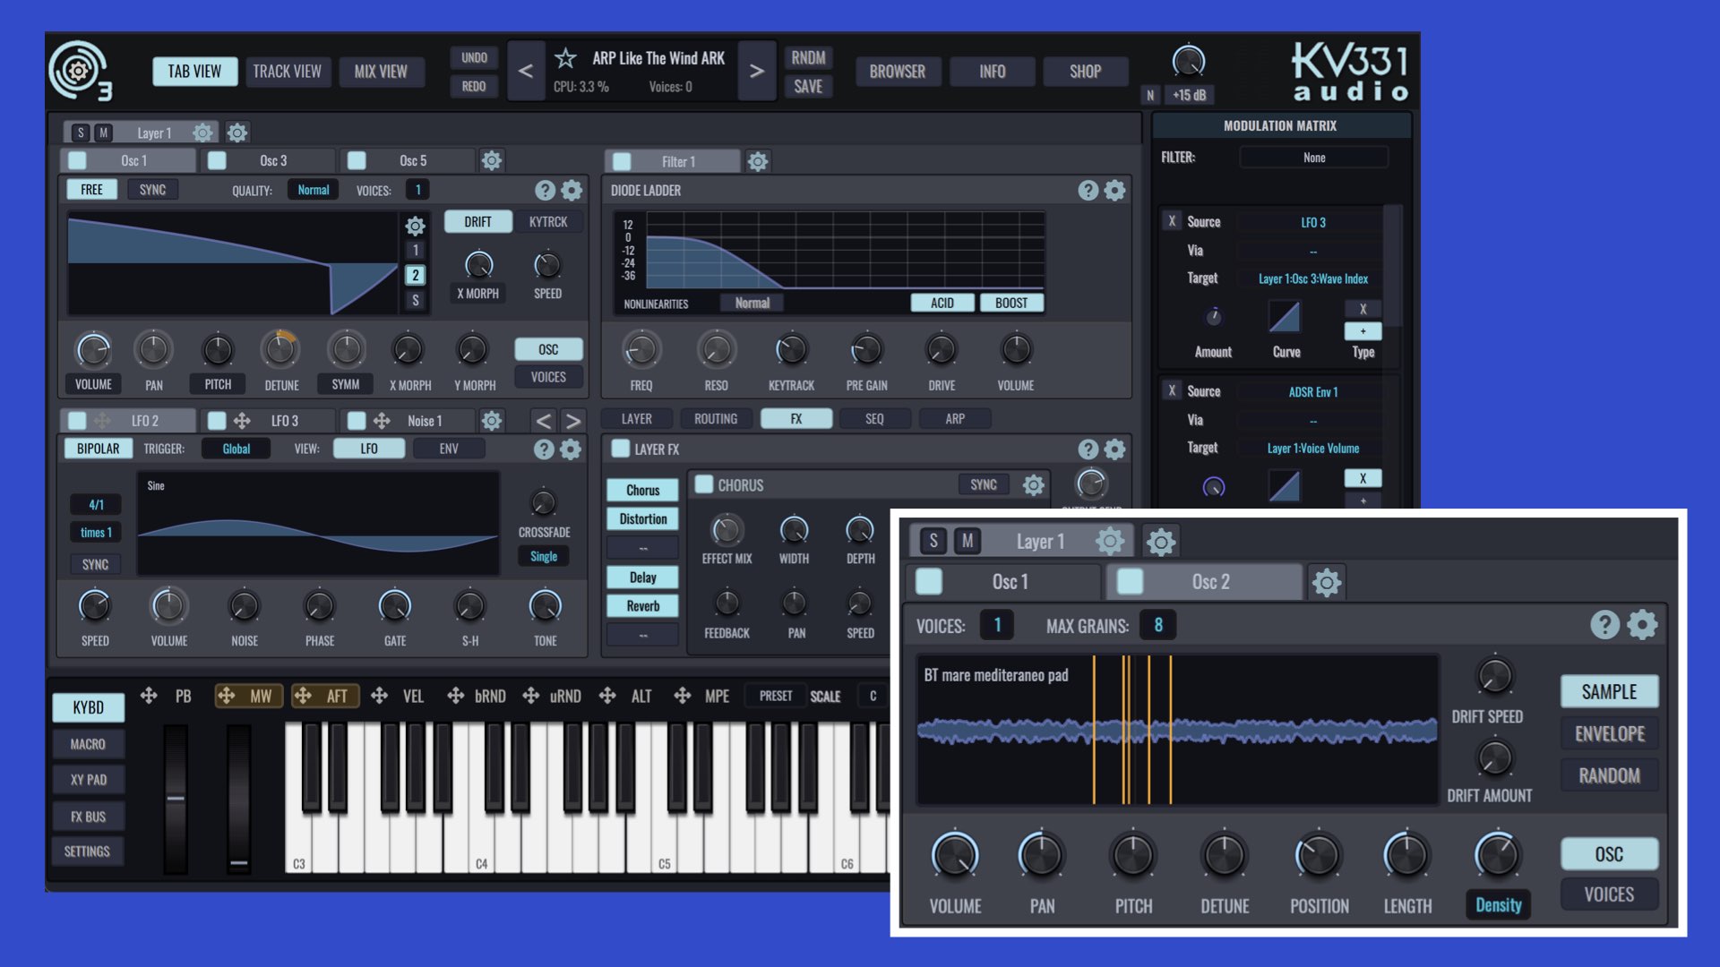Click the gear next to the Osc 5 tab
This screenshot has height=967, width=1720.
491,160
